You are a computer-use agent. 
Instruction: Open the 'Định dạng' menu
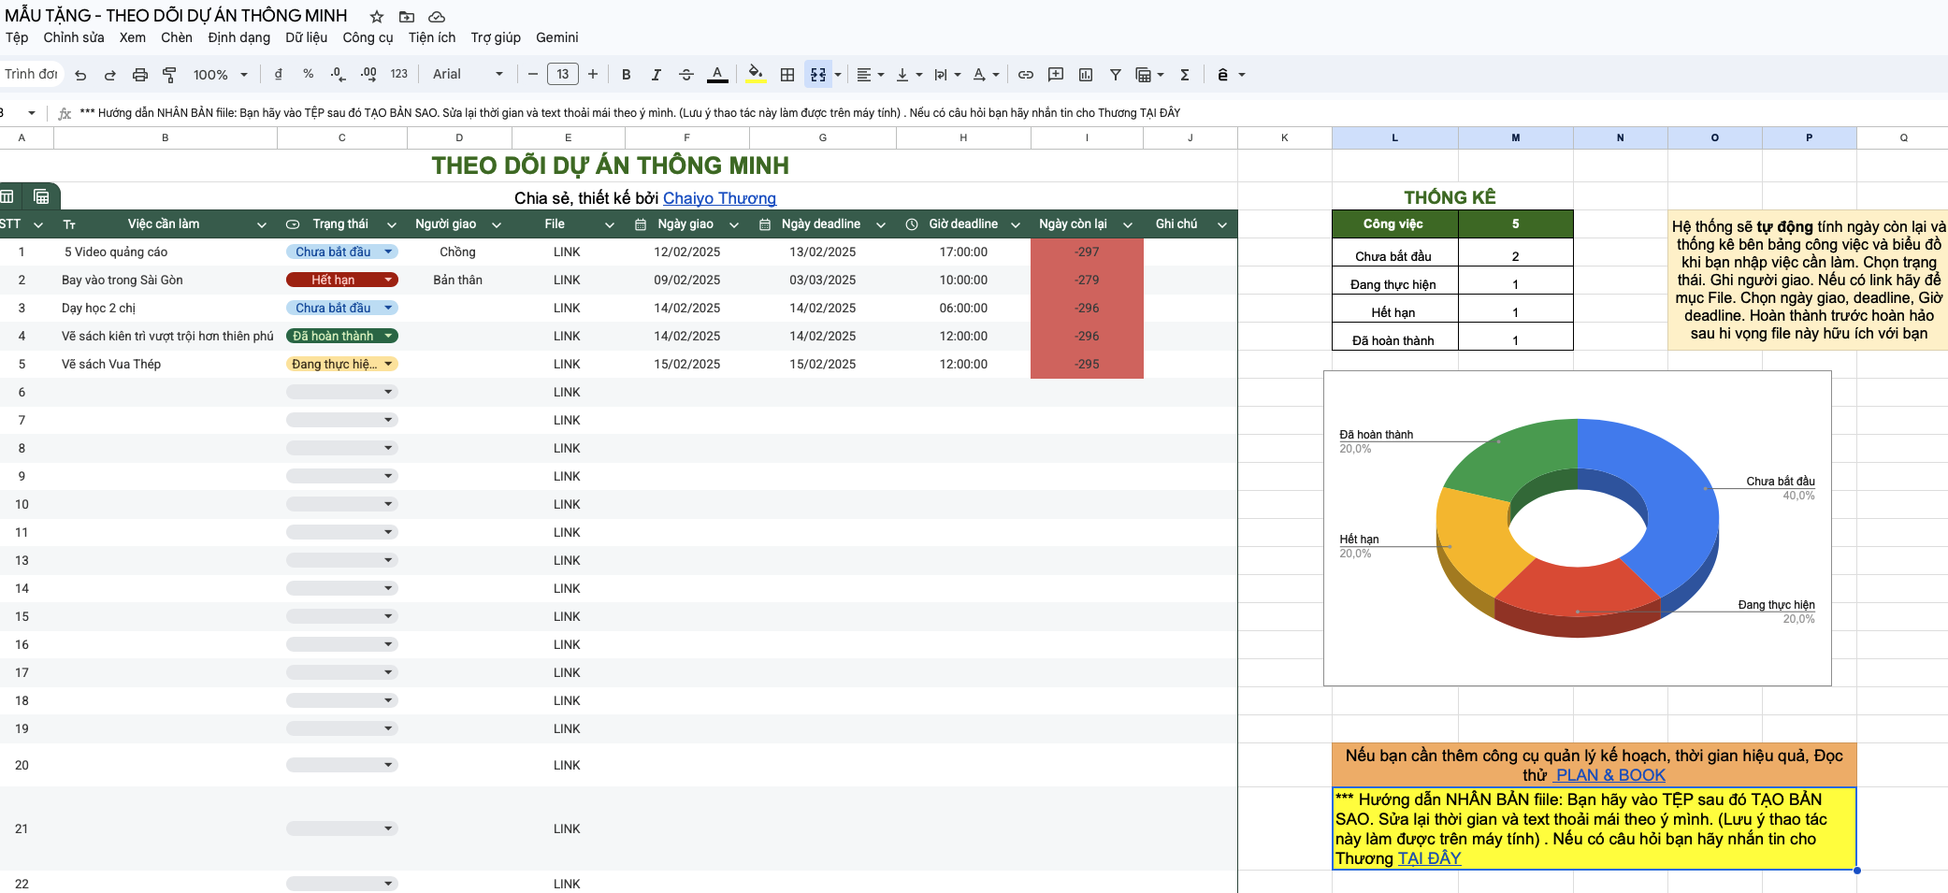pyautogui.click(x=238, y=37)
